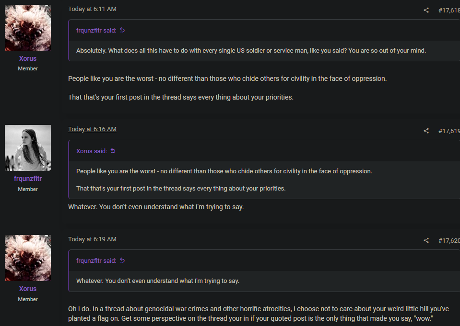Viewport: 460px width, 326px height.
Task: Open Xorus profile name under first avatar
Action: 28,58
